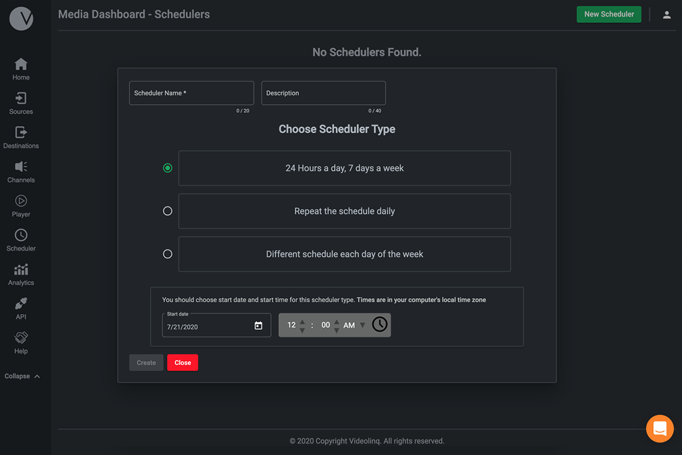
Task: Collapse the sidebar menu
Action: tap(22, 376)
